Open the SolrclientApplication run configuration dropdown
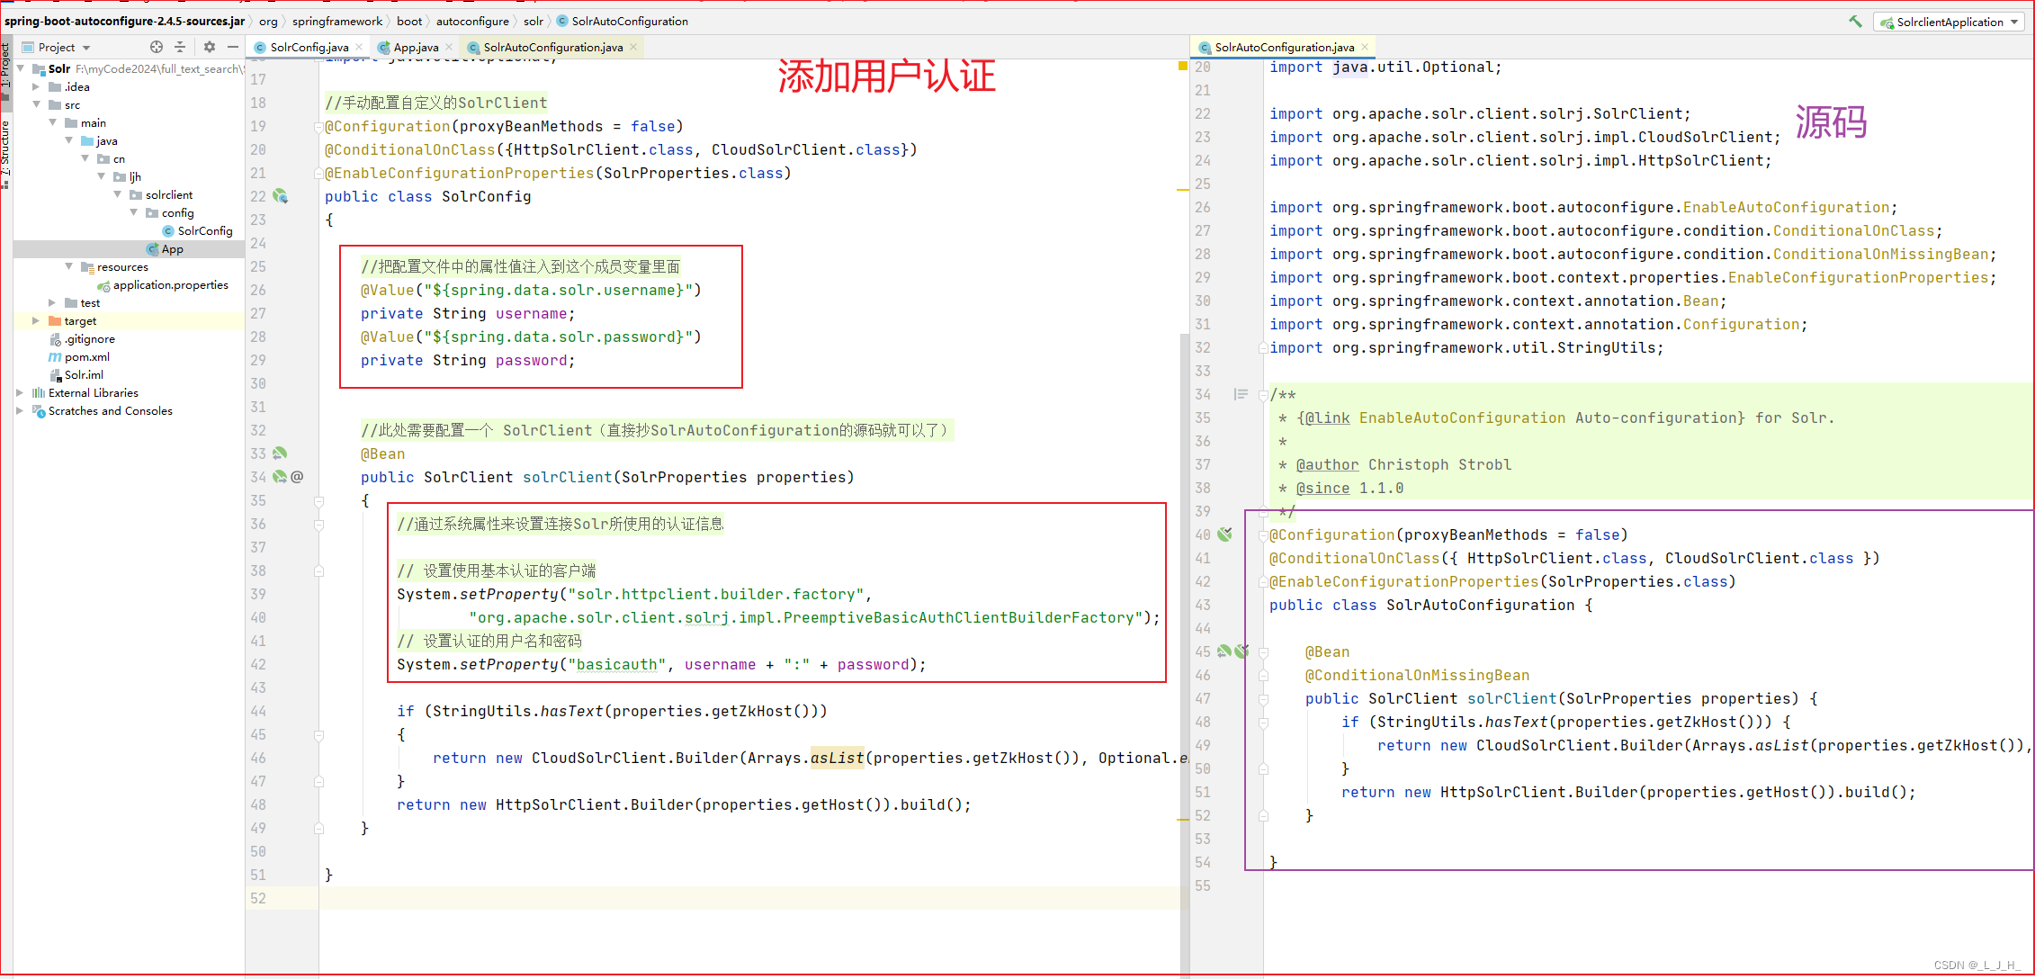The width and height of the screenshot is (2035, 979). pos(1950,22)
